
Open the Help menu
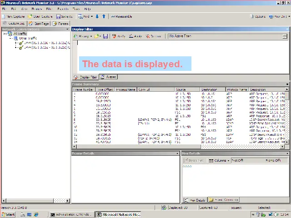87,9
